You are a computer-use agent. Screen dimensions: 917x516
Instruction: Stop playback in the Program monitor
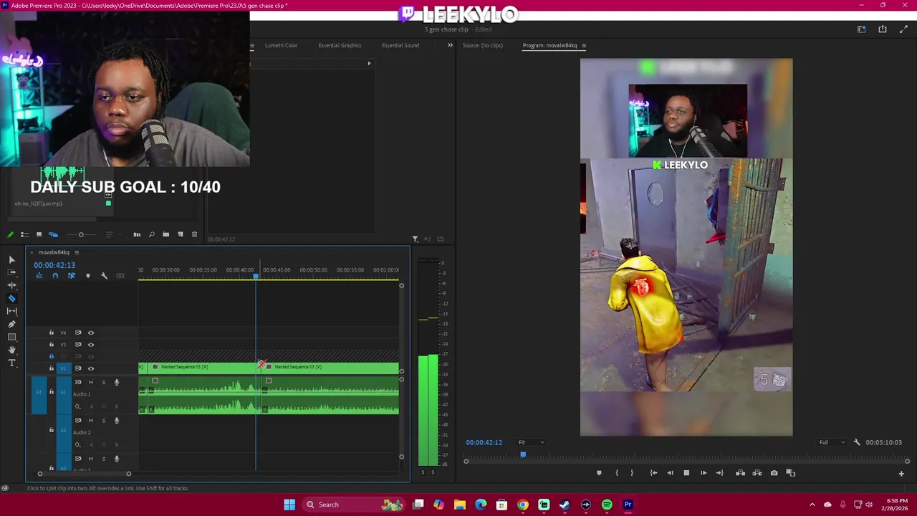686,473
